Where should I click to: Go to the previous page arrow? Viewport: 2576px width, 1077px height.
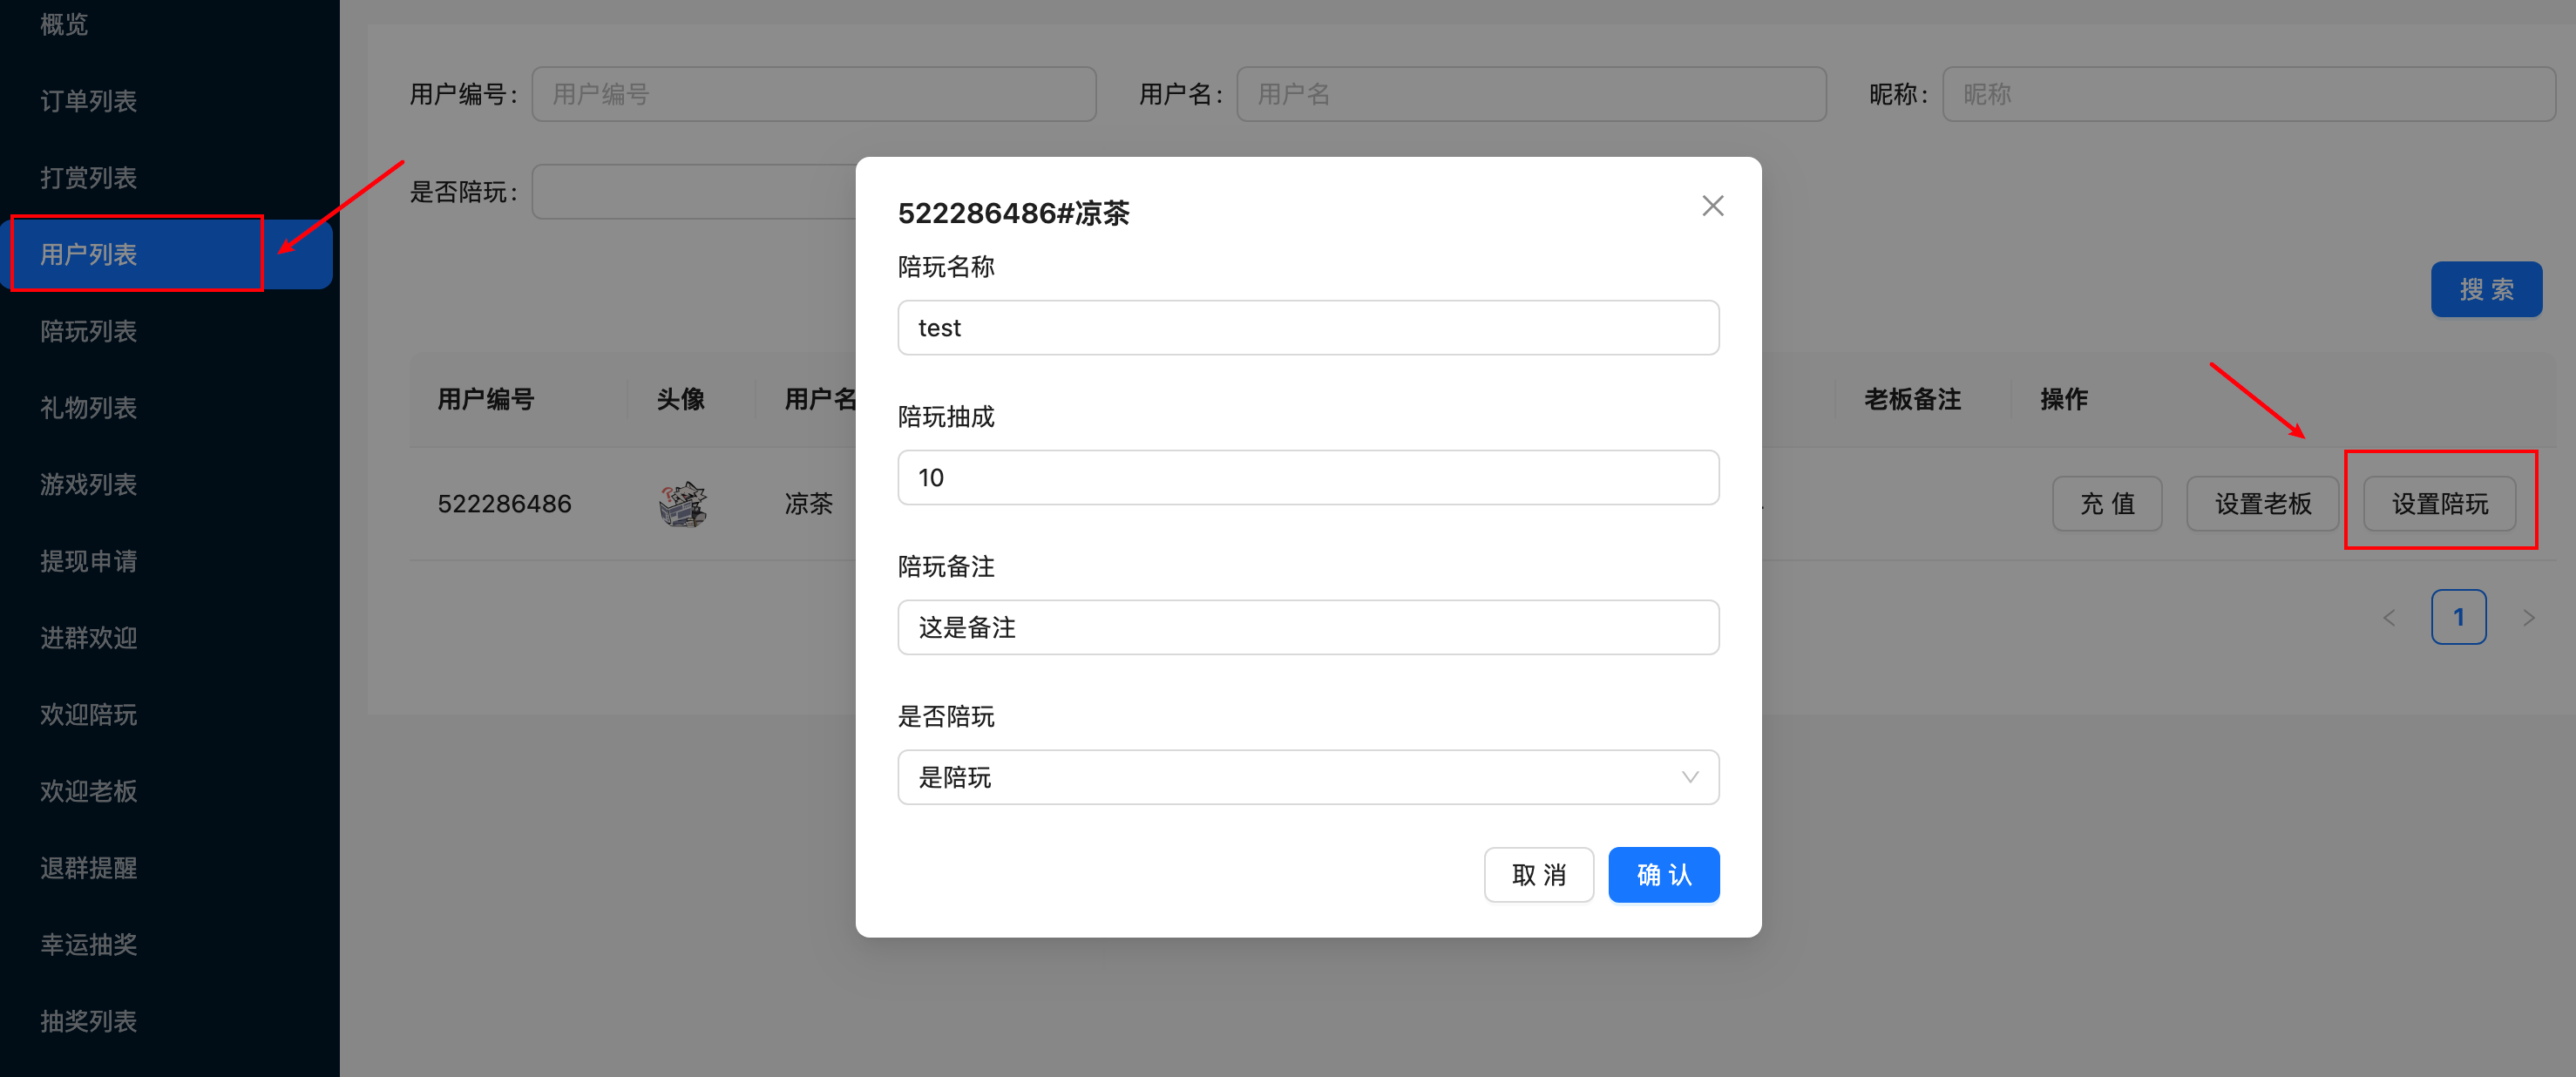point(2389,617)
